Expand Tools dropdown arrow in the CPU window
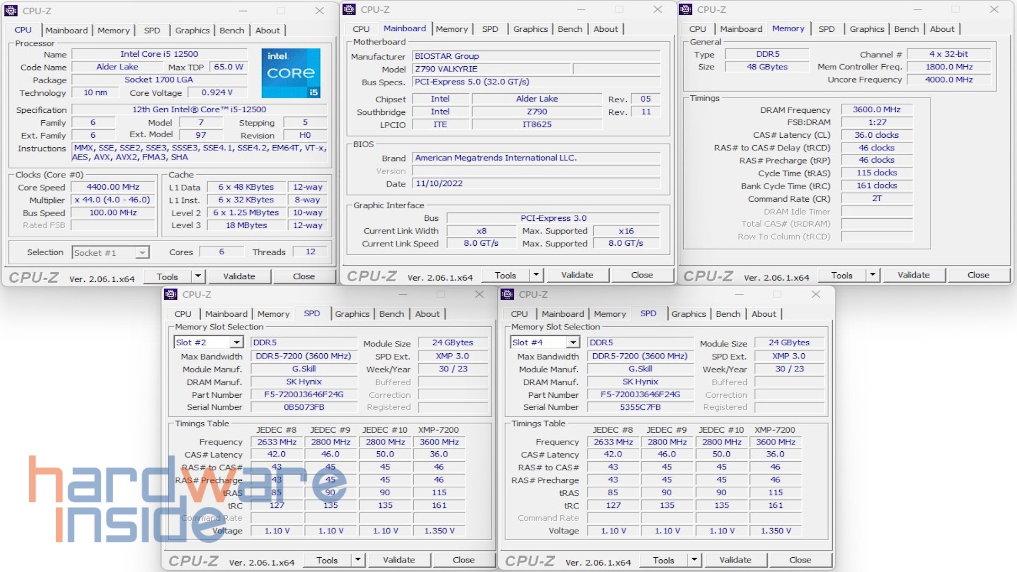 (198, 276)
